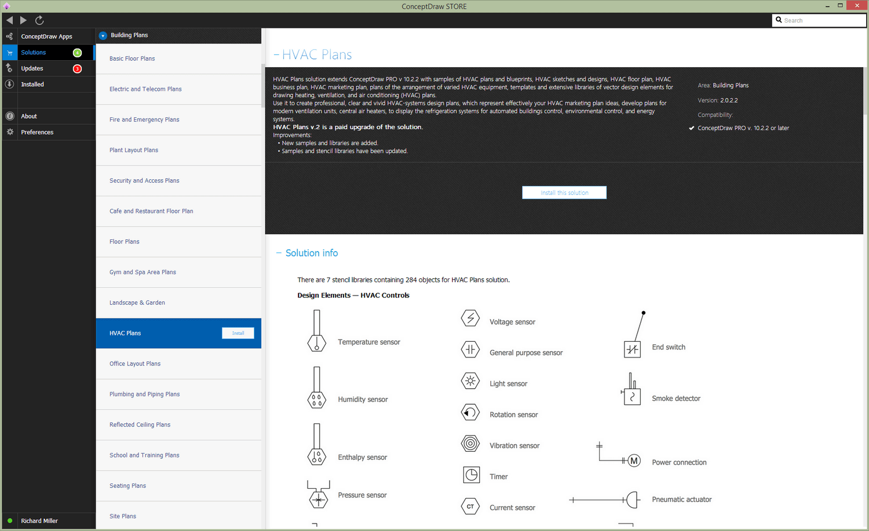
Task: Click the Rotation sensor symbol
Action: click(470, 412)
